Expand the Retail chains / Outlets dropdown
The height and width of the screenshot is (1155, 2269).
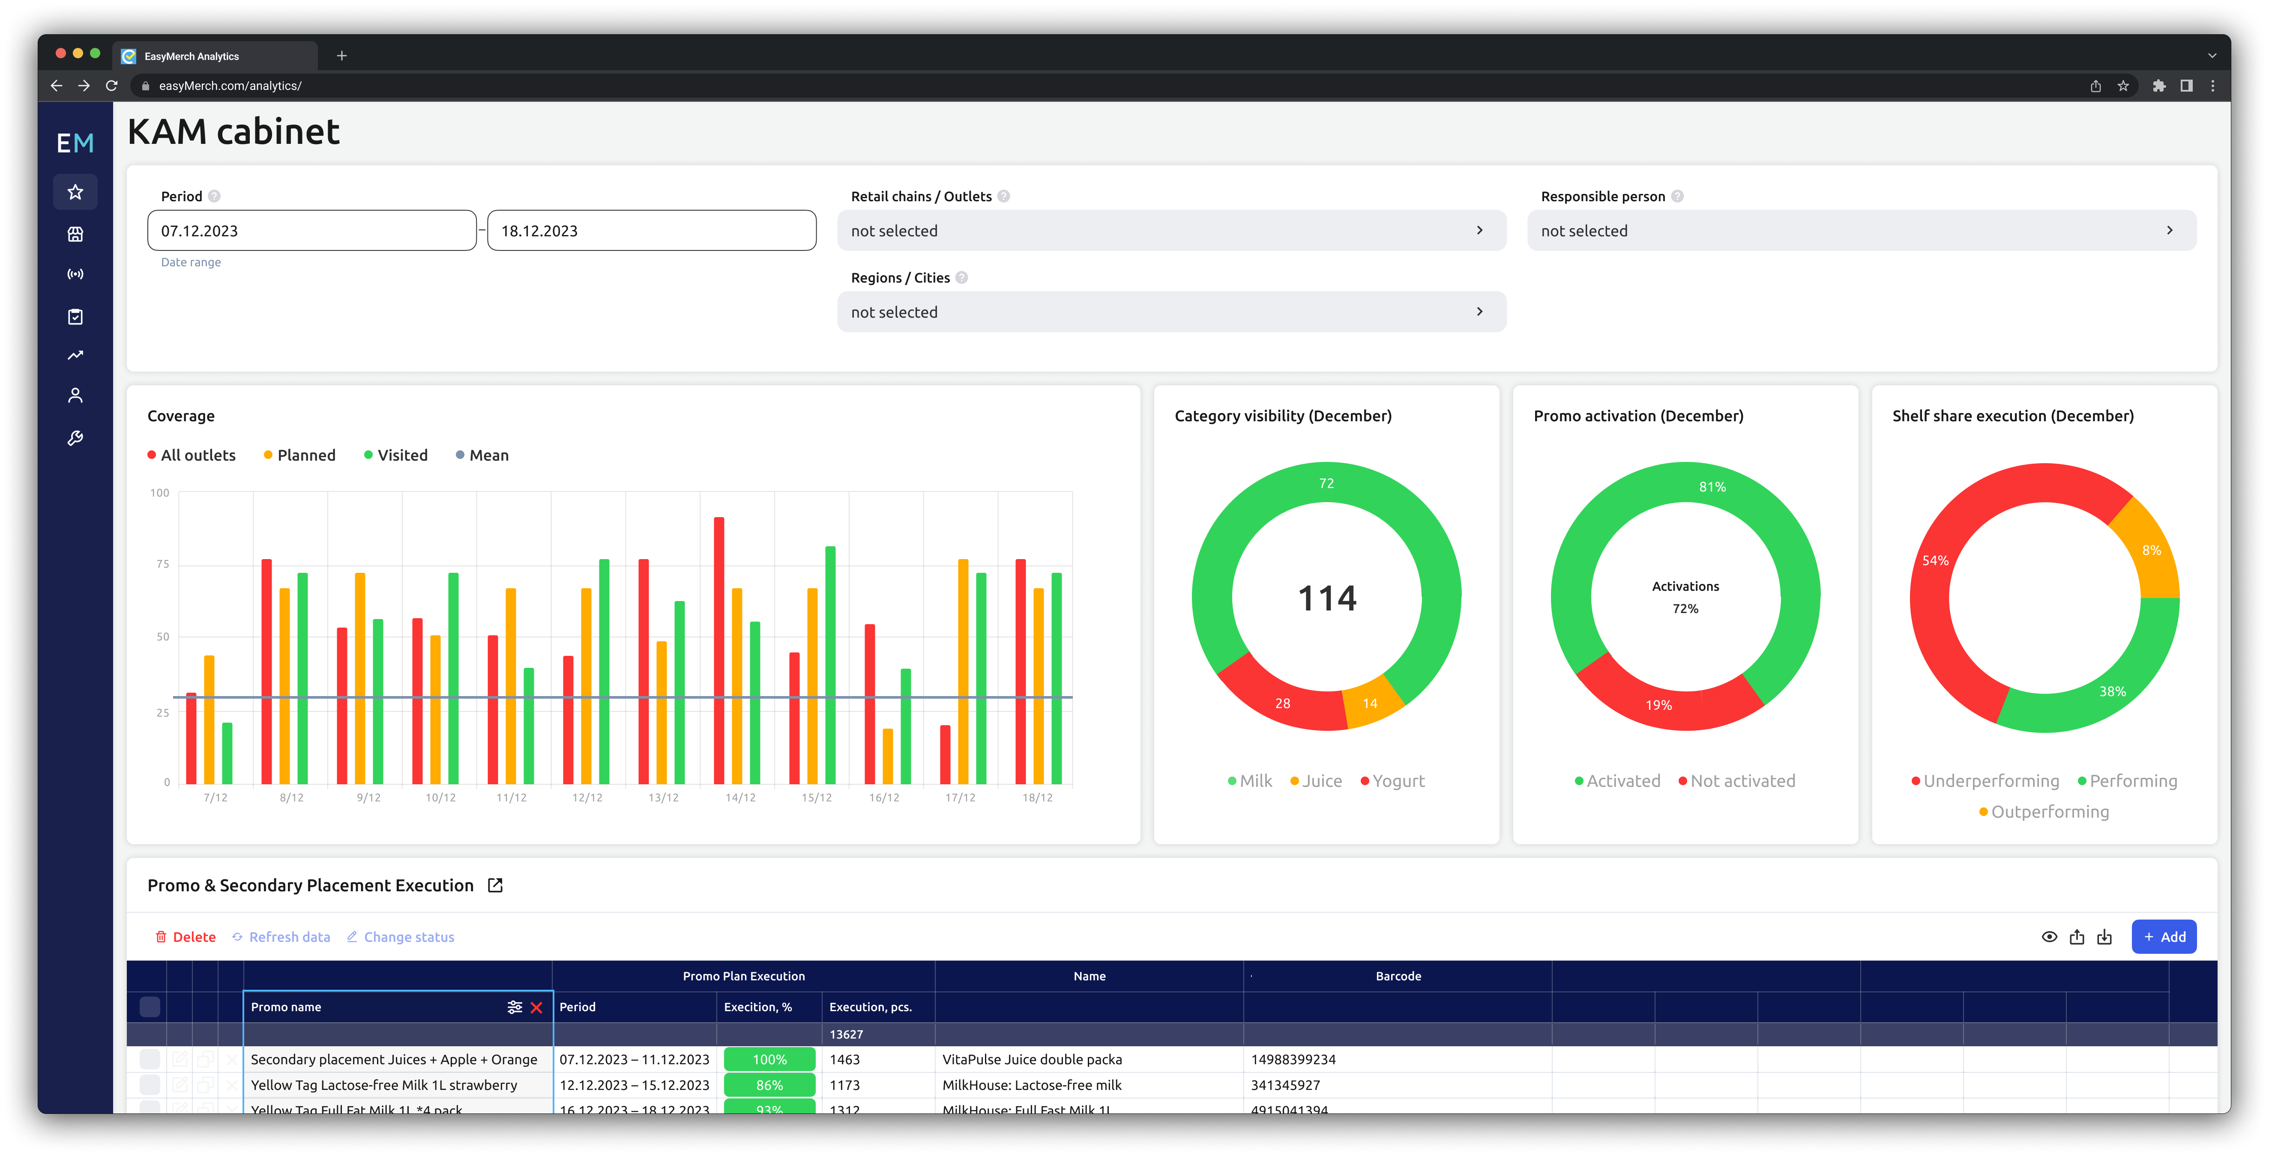click(1171, 231)
